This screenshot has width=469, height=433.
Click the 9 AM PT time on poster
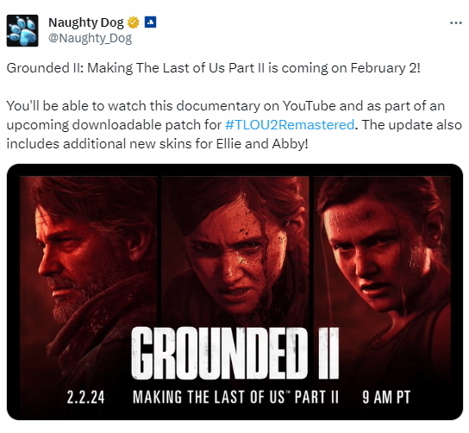[x=386, y=398]
